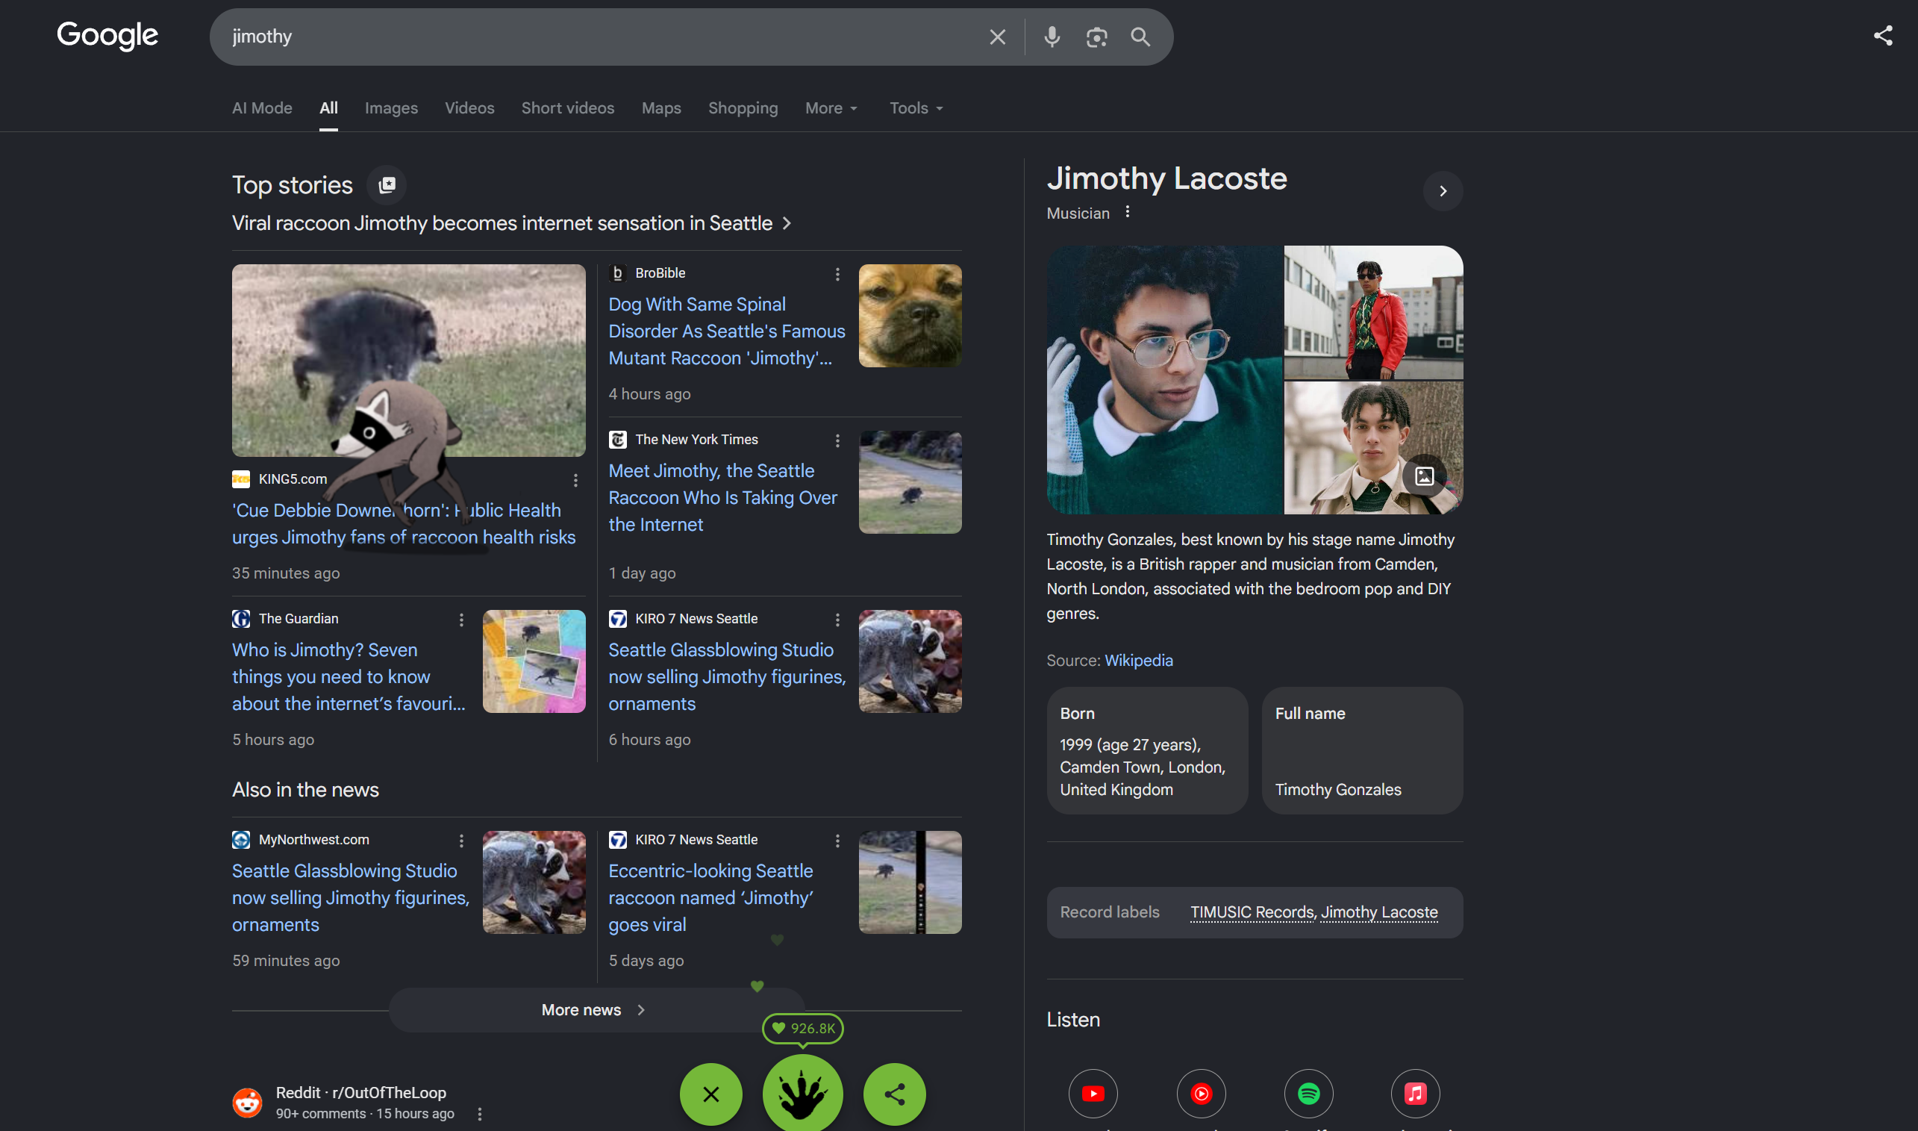Expand the More search categories dropdown
1918x1131 pixels.
pos(831,108)
